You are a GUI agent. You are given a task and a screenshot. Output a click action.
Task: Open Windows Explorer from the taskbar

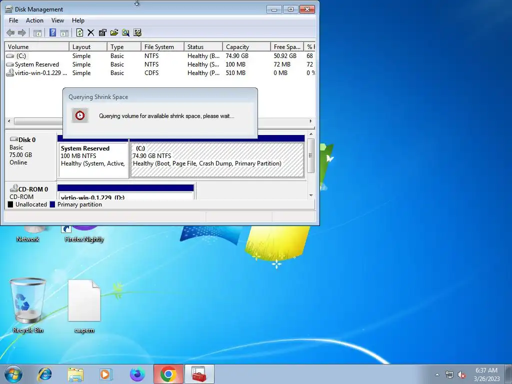point(75,374)
